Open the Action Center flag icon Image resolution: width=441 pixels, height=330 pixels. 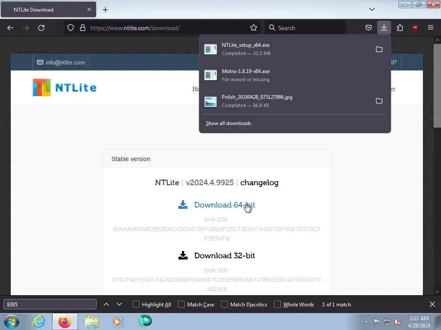coord(376,321)
